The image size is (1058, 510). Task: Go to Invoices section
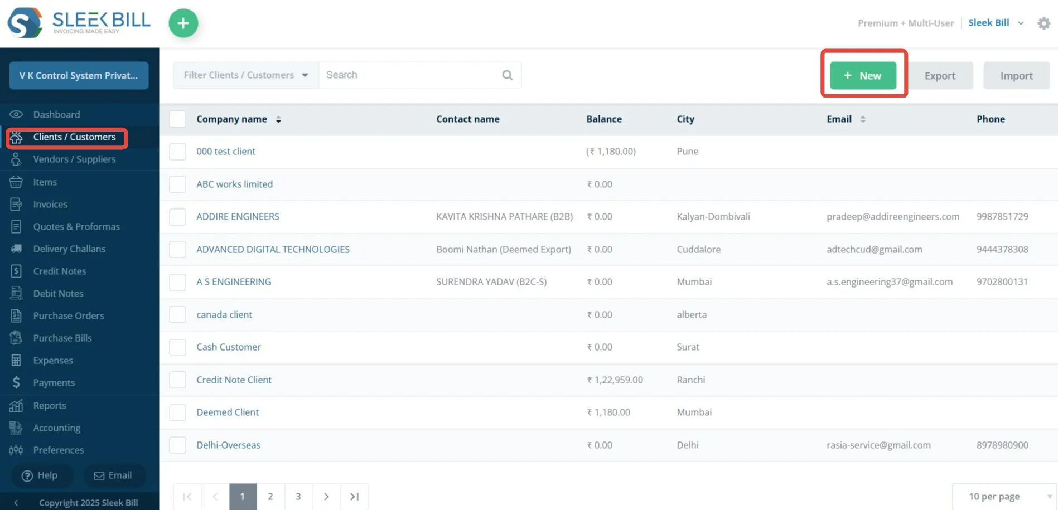pyautogui.click(x=50, y=204)
